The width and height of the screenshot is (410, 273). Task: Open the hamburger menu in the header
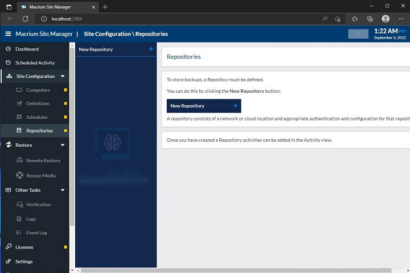[x=8, y=34]
